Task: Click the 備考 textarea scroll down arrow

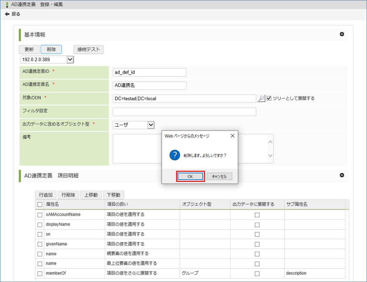Action: click(270, 156)
